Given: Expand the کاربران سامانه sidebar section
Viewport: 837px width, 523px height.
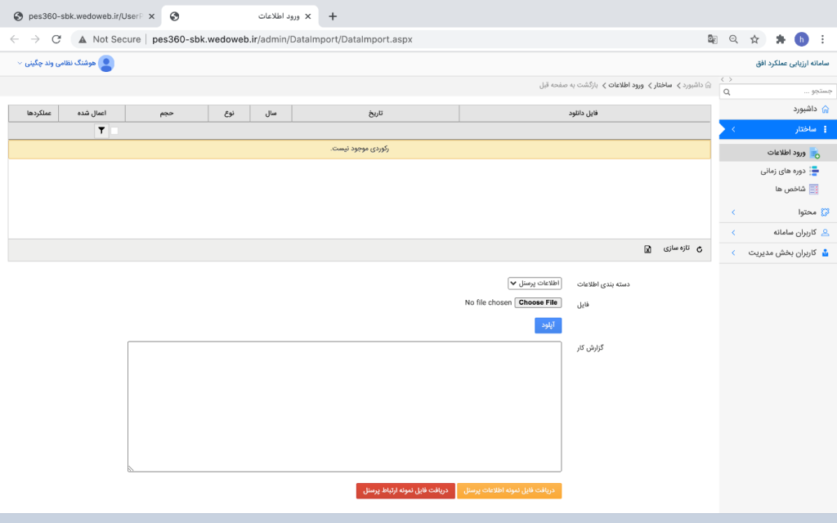Looking at the screenshot, I should tap(778, 233).
